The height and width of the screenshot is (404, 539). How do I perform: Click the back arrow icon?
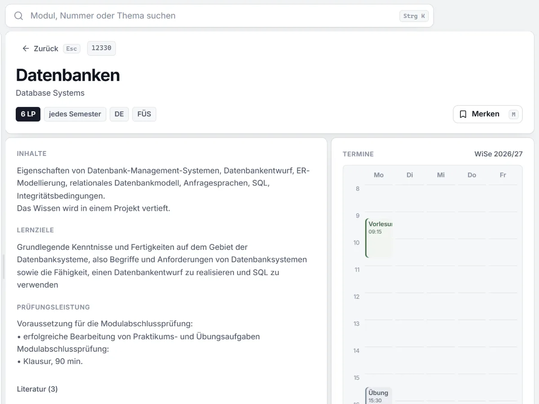(x=26, y=49)
